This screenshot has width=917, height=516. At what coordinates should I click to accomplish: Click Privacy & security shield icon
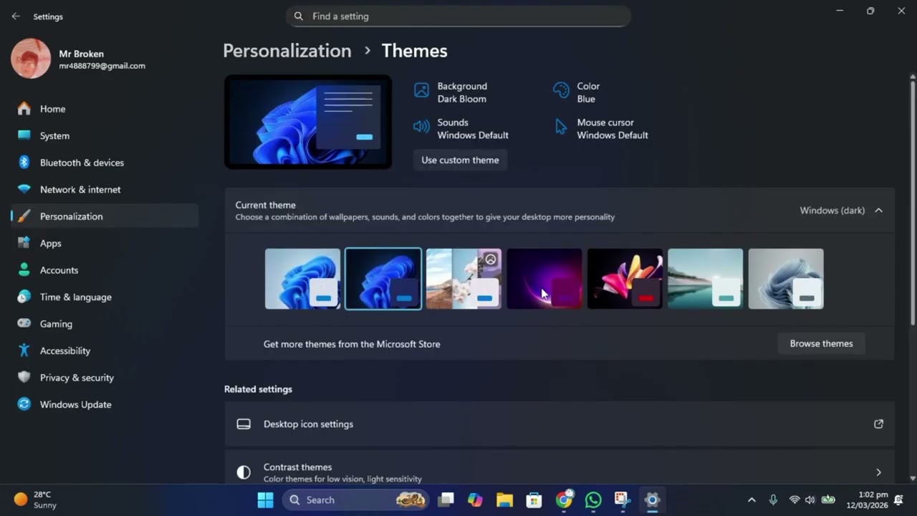pos(24,378)
